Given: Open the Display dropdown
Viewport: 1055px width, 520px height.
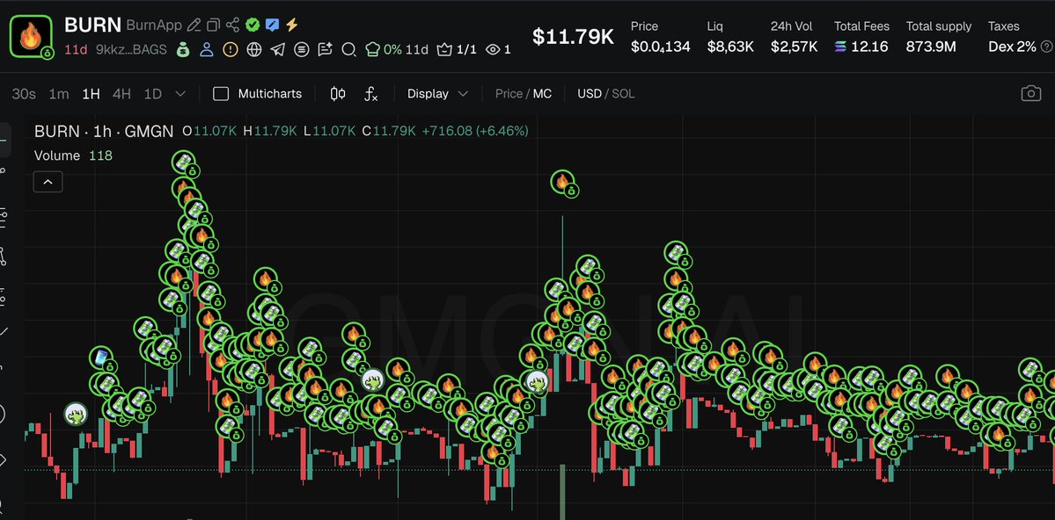Looking at the screenshot, I should [437, 94].
